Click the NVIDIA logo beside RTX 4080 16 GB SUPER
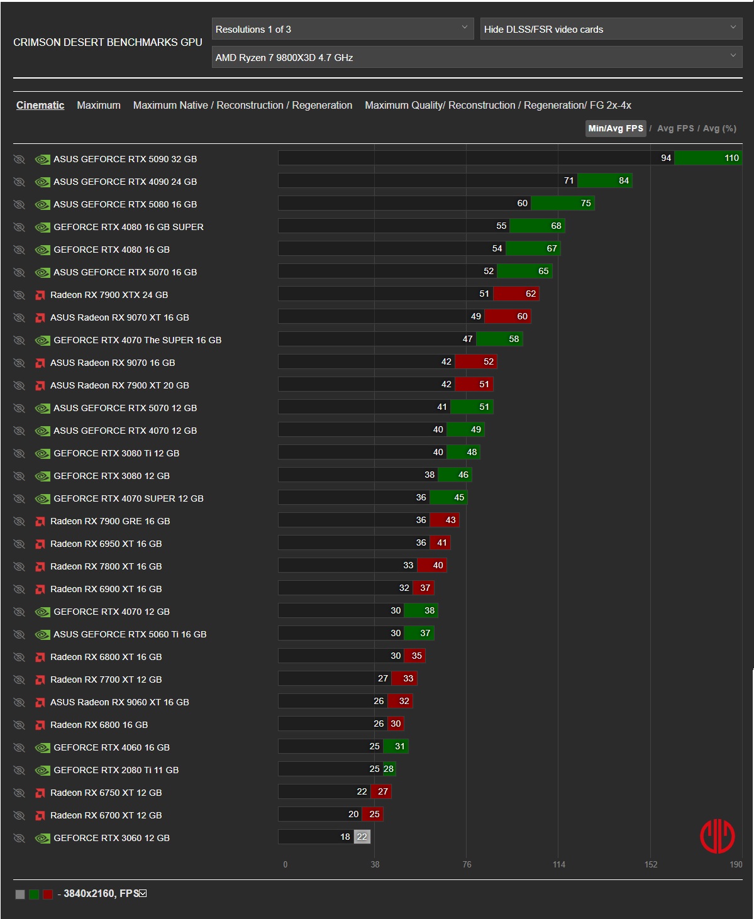Image resolution: width=754 pixels, height=919 pixels. [42, 228]
